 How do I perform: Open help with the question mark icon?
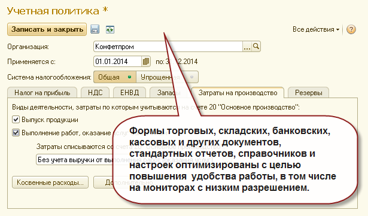click(351, 29)
